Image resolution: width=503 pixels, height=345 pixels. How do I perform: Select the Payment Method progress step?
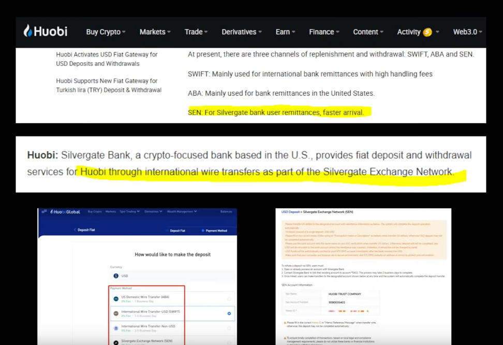click(x=214, y=231)
